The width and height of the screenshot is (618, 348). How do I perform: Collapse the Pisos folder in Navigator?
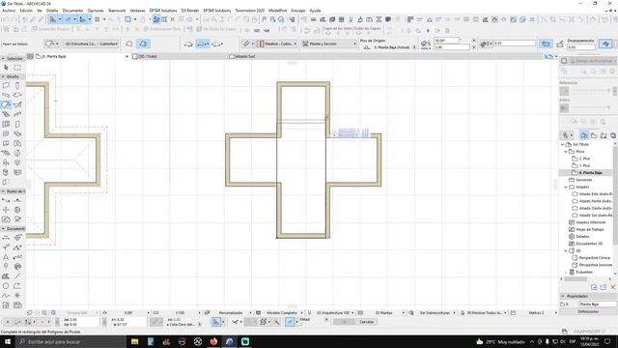click(x=566, y=152)
